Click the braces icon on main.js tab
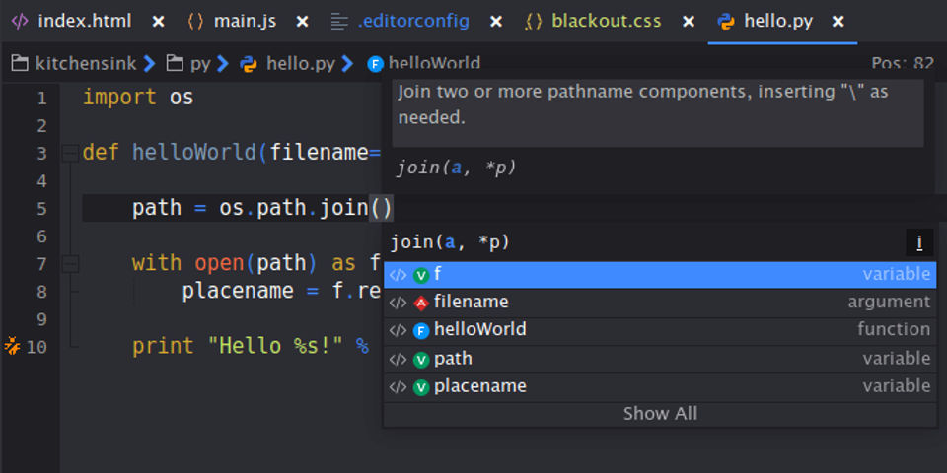 click(195, 22)
